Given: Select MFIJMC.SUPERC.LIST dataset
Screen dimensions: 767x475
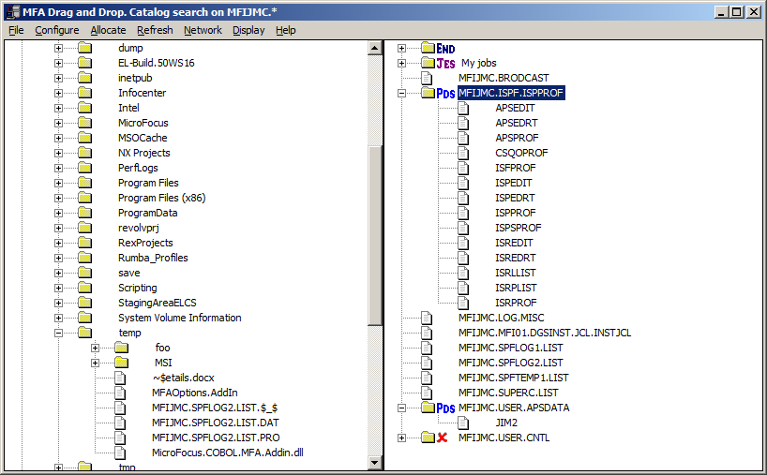Looking at the screenshot, I should [507, 393].
